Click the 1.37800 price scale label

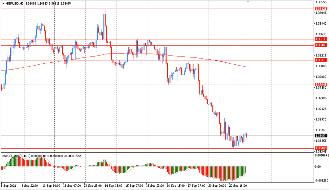[x=321, y=77]
